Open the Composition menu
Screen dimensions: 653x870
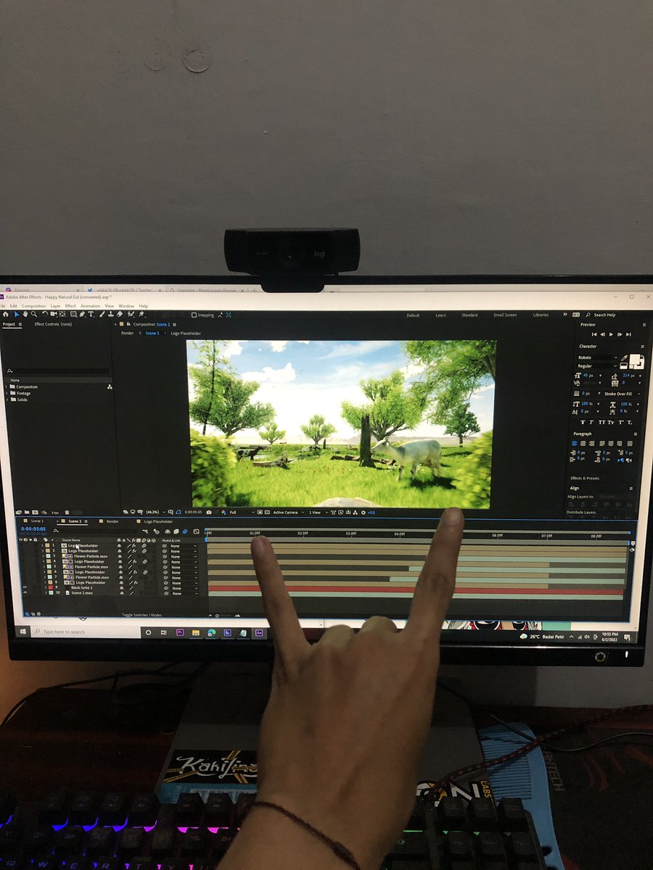(34, 306)
